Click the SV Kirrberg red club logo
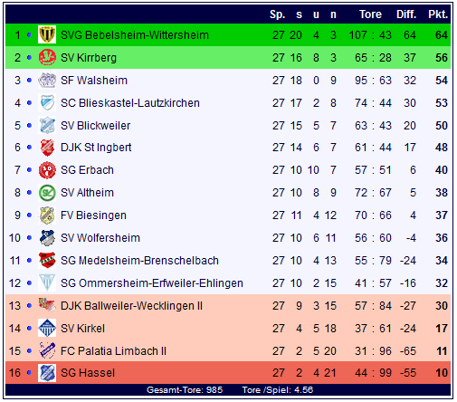 tap(47, 57)
